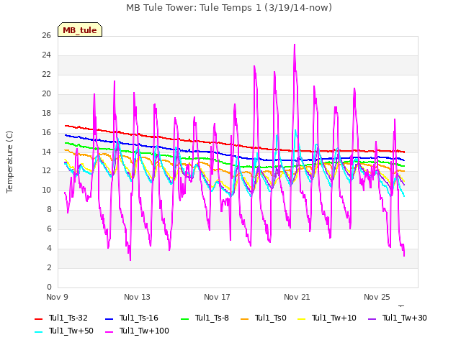
Task: Click the Nov 17 x-axis label
Action: click(x=217, y=297)
